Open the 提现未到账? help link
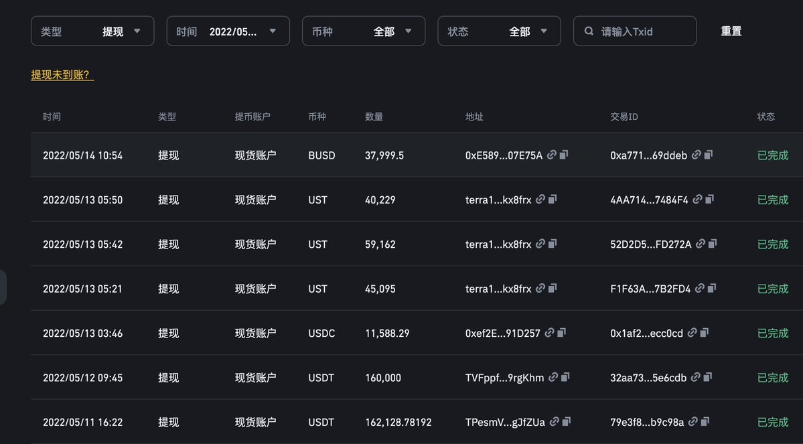Screen dimensions: 803x444 pyautogui.click(x=62, y=75)
